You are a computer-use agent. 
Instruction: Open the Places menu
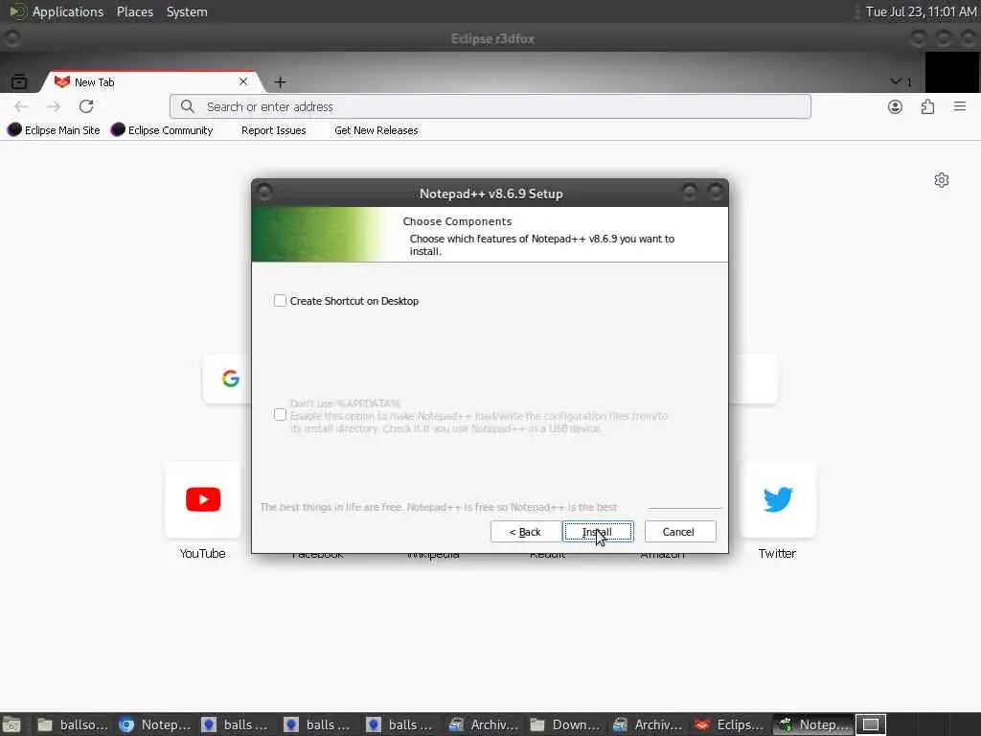coord(134,11)
